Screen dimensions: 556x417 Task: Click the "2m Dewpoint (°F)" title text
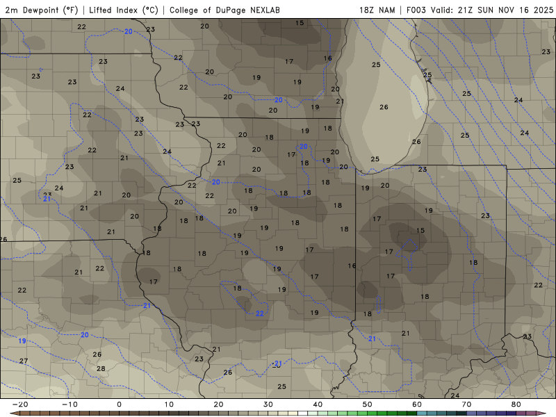click(x=42, y=10)
